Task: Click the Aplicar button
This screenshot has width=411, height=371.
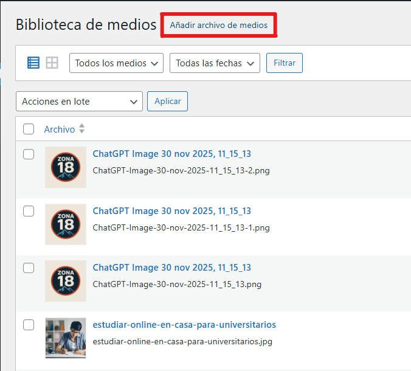Action: 167,102
